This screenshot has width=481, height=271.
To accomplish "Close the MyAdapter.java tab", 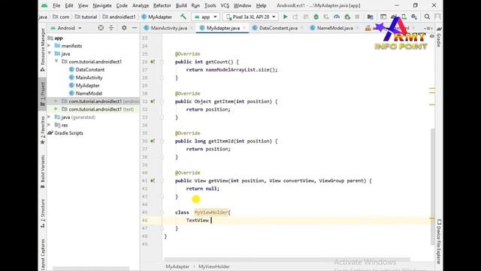I will click(x=244, y=28).
